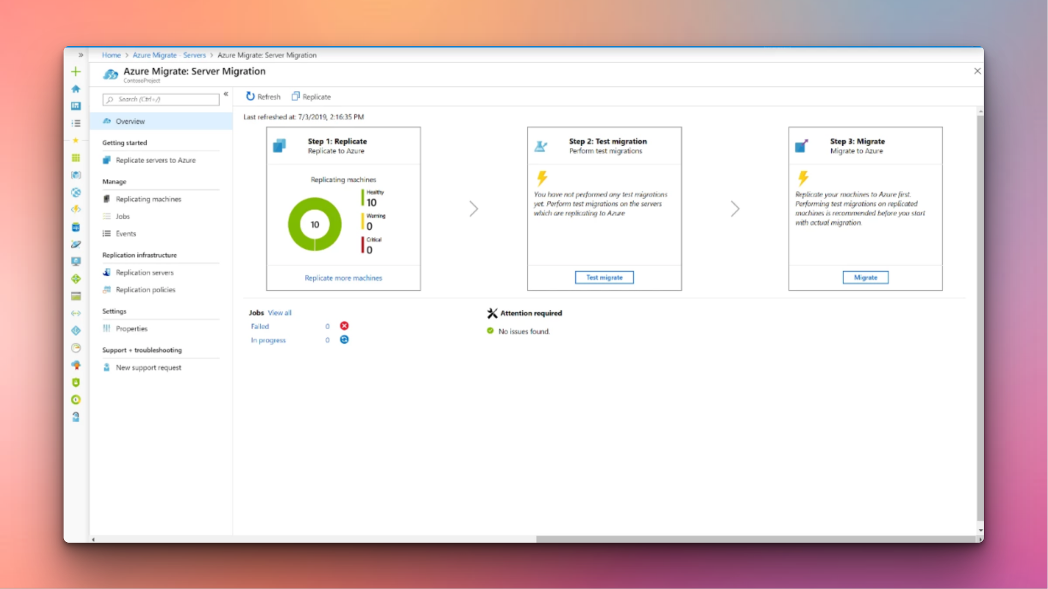Collapse the blade menu with the double chevron

(227, 94)
